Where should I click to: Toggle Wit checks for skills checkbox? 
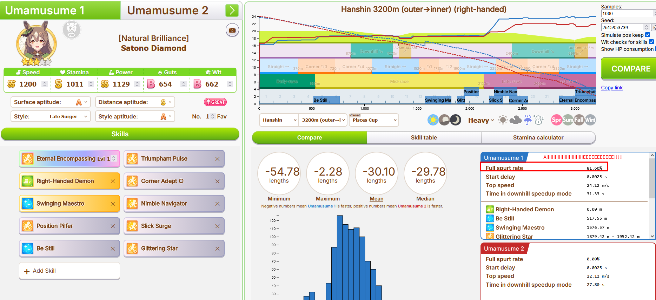pyautogui.click(x=651, y=42)
